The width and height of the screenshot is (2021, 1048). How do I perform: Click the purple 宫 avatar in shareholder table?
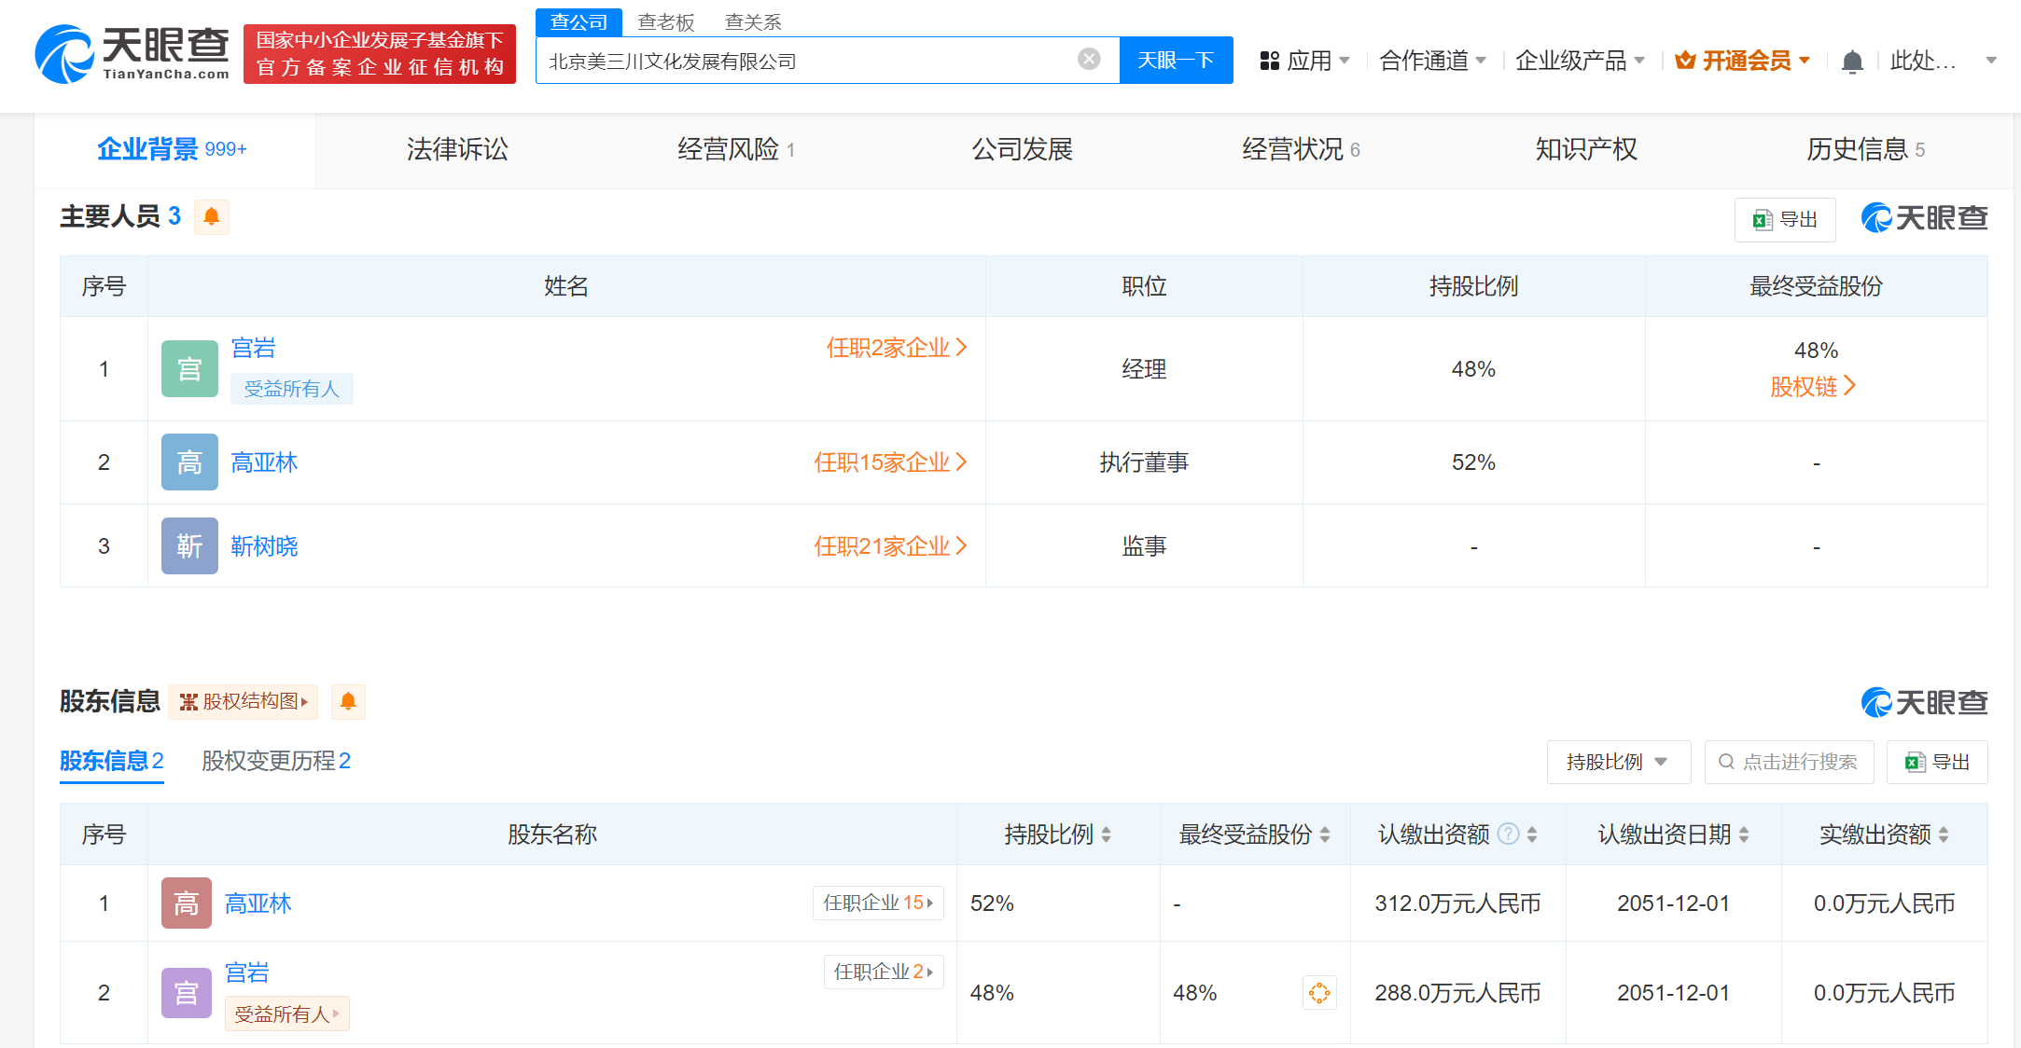(x=187, y=992)
